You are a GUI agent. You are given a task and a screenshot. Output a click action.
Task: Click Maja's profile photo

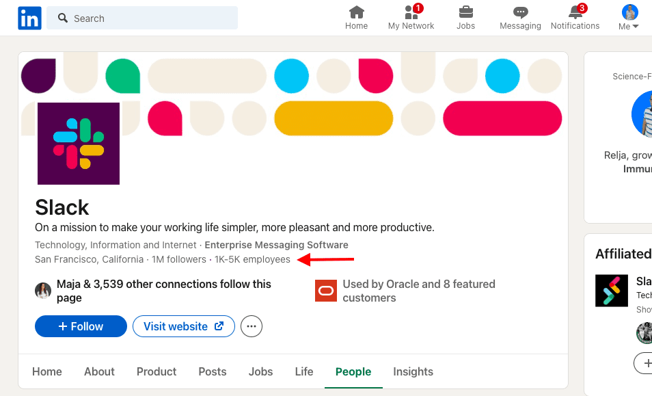coord(43,291)
